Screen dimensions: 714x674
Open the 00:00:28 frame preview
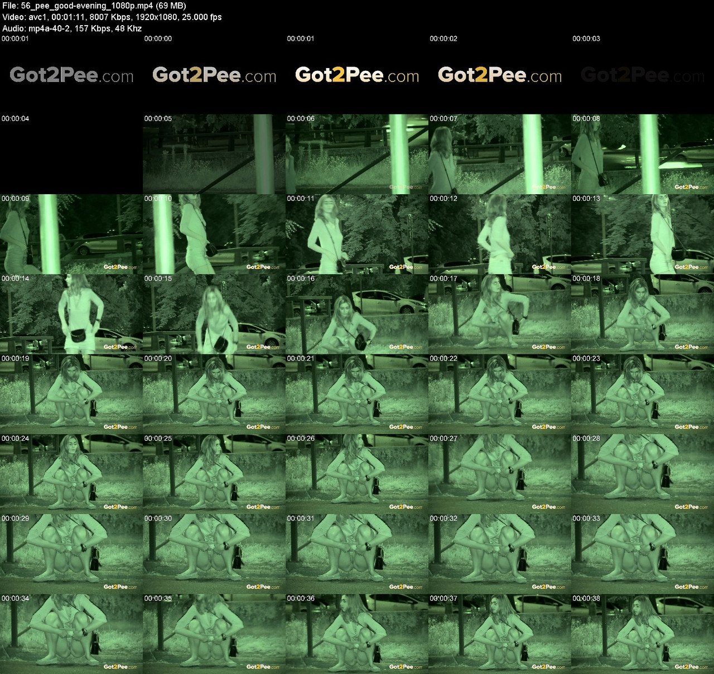pyautogui.click(x=642, y=473)
